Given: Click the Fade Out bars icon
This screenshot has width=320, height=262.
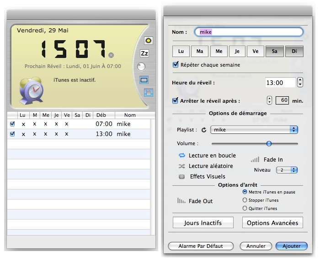Looking at the screenshot, I should coord(181,201).
